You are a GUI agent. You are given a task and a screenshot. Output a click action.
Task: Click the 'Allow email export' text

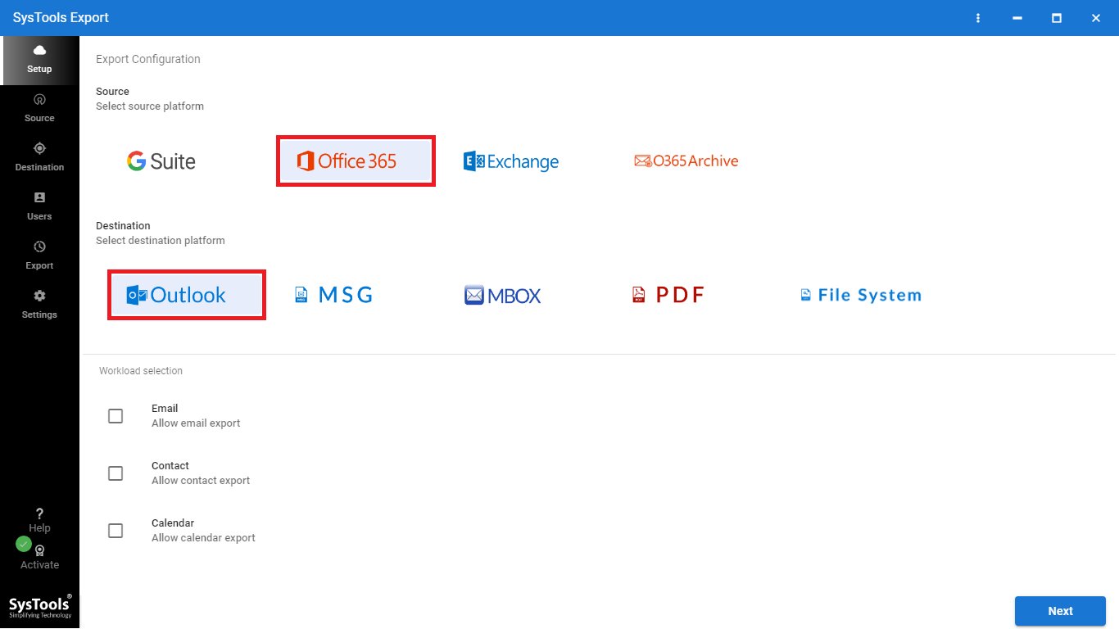pyautogui.click(x=196, y=423)
